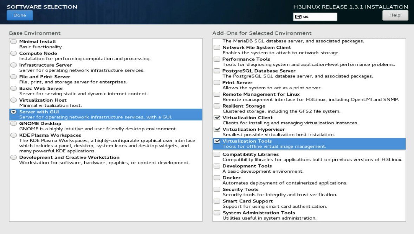
Task: Select Development and Creative Workstation radio button
Action: [13, 157]
